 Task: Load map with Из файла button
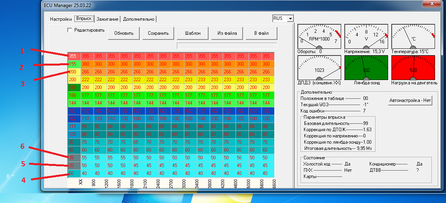click(227, 33)
